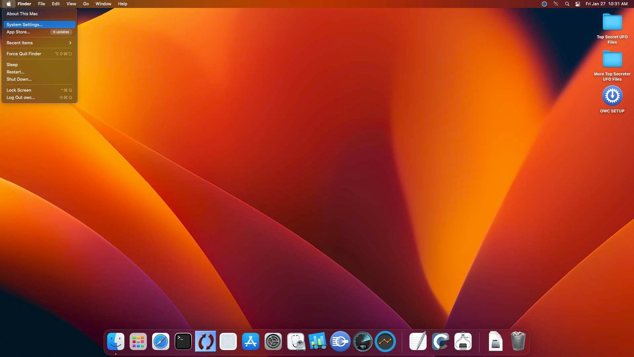Open Spotlight search in menu bar
634x357 pixels.
coord(567,4)
